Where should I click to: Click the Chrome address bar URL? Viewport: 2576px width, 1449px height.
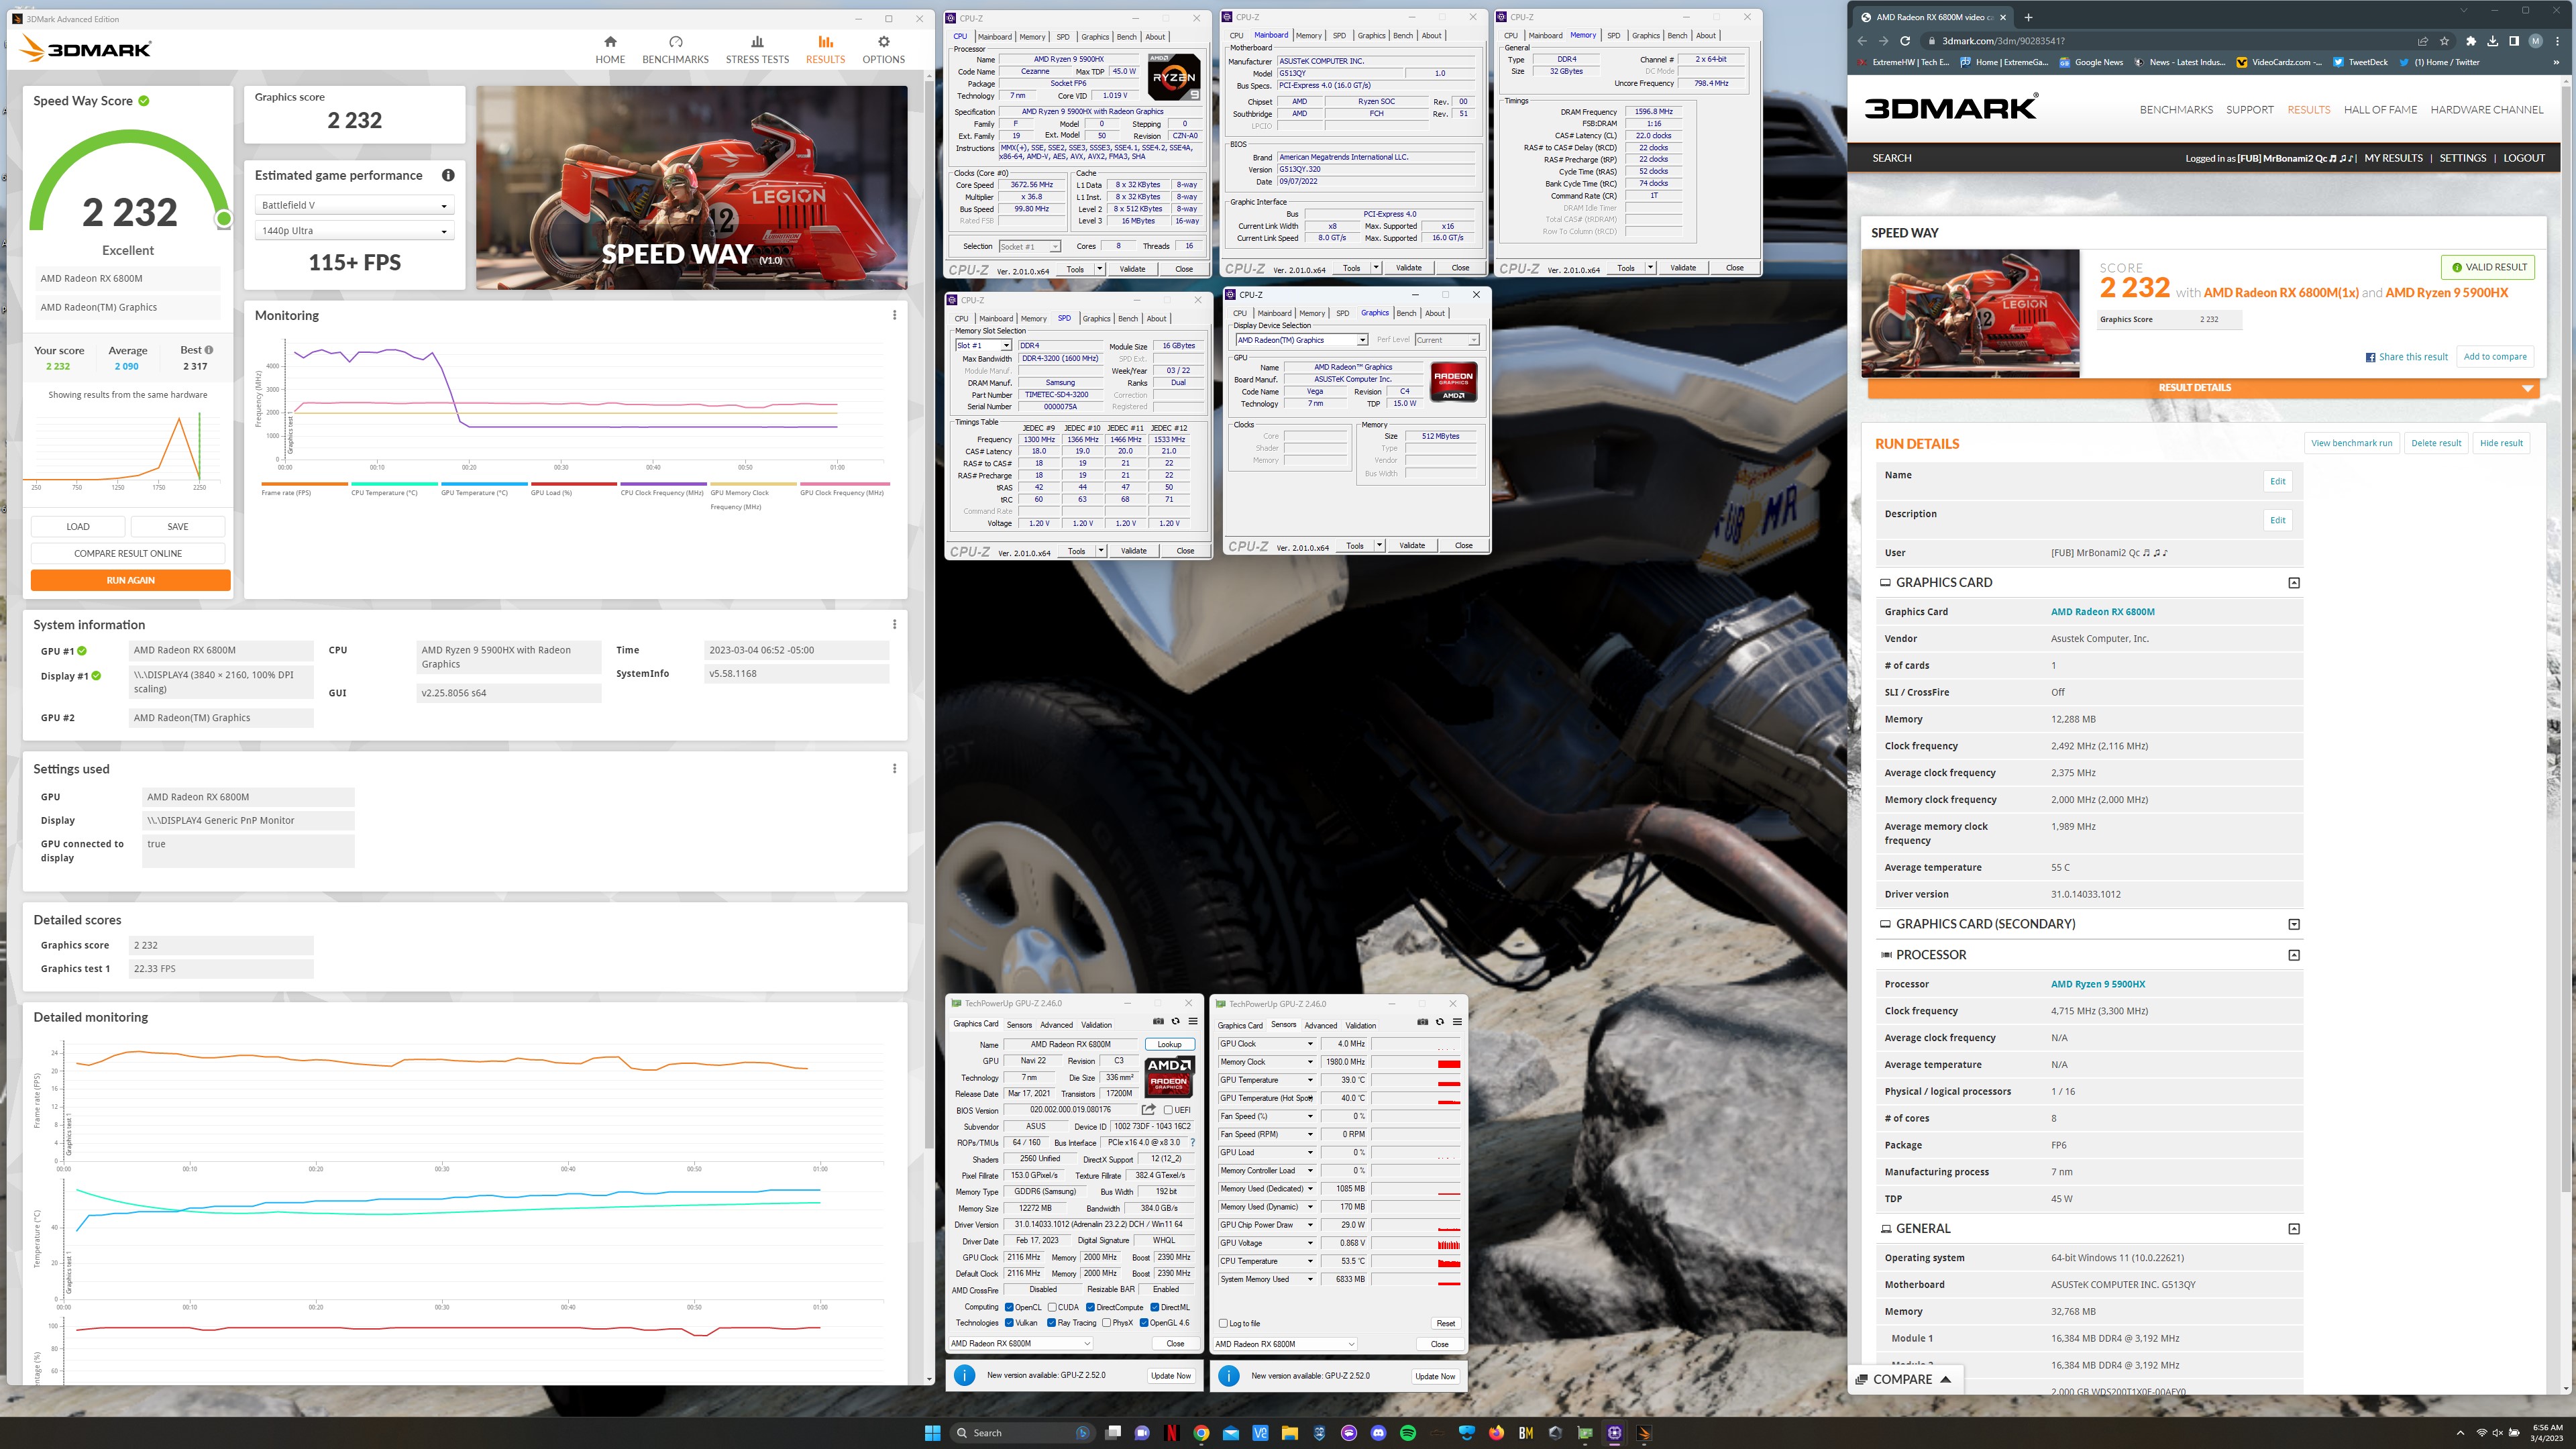point(2003,41)
